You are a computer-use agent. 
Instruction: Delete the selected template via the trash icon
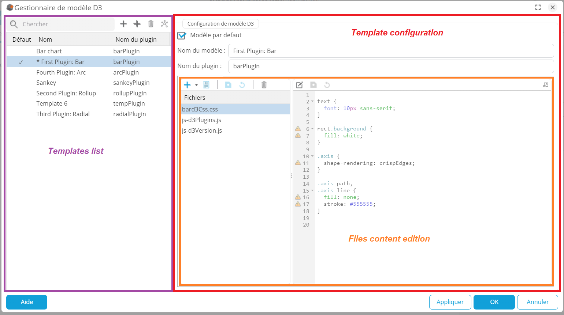151,24
